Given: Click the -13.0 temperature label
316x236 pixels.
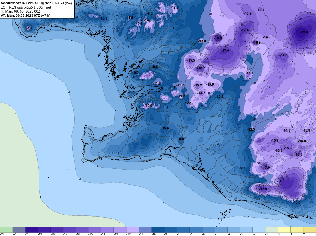Looking at the screenshot, I should tap(202, 41).
